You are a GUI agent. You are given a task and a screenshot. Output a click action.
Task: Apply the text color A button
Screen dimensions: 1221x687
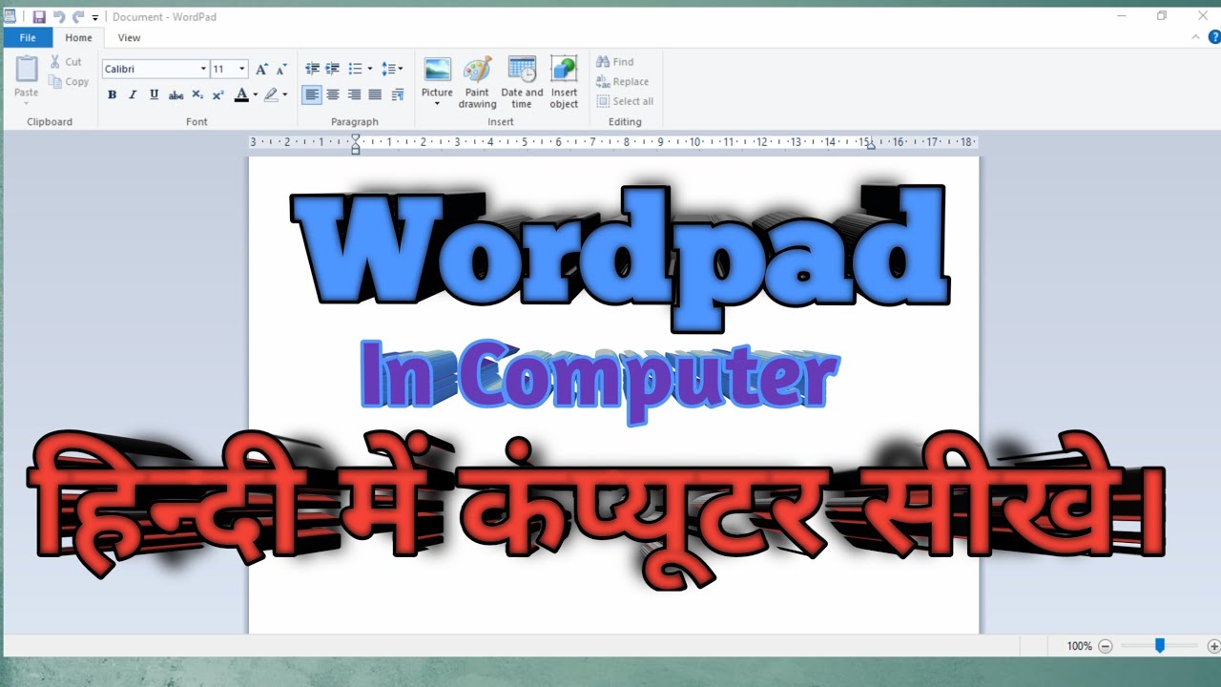click(241, 94)
